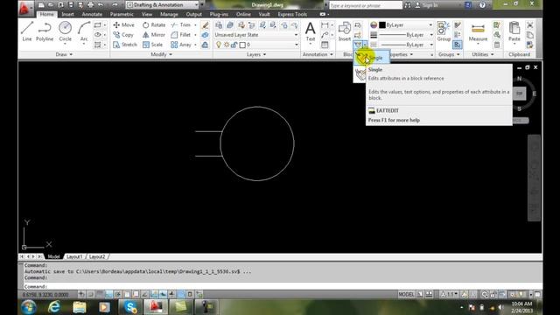Click the keyword search input field

[x=366, y=5]
